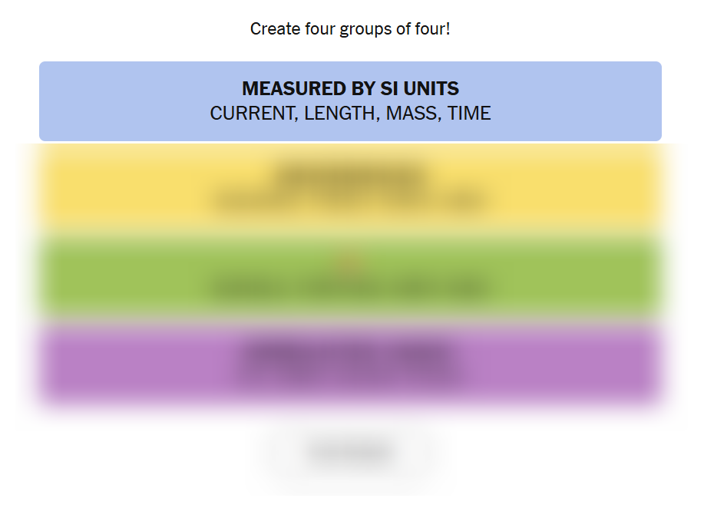Click the "Create four groups of four!" heading
This screenshot has width=704, height=531.
pos(350,29)
